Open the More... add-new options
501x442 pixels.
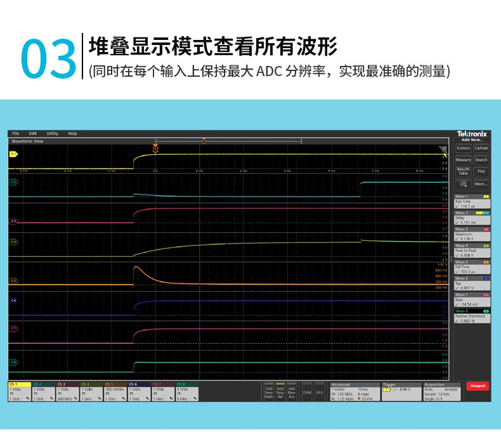[481, 184]
